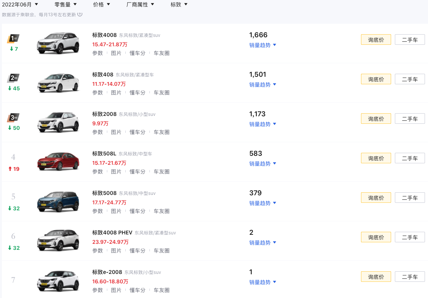
Task: Open the blue 标致5008 car thumbnail
Action: pos(58,201)
